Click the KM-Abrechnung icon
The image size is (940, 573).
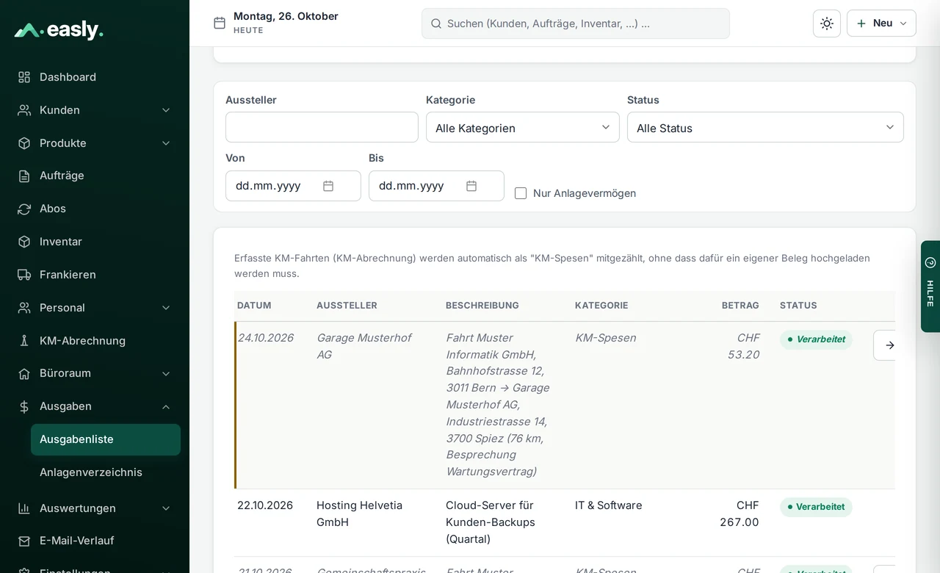click(24, 341)
